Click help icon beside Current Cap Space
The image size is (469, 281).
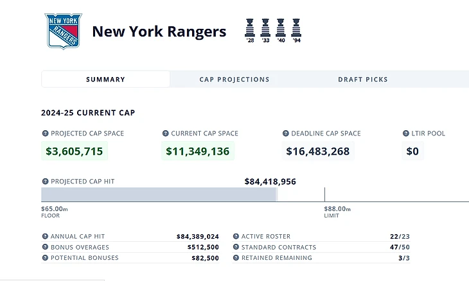165,133
